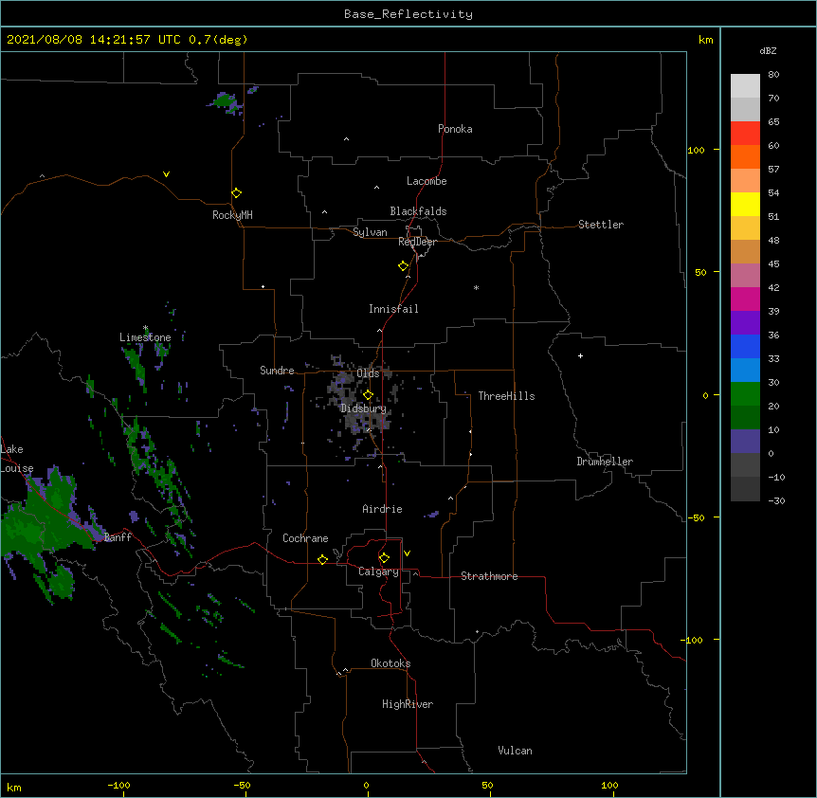The height and width of the screenshot is (798, 817).
Task: Click the -50 tick on right vertical axis
Action: (696, 517)
